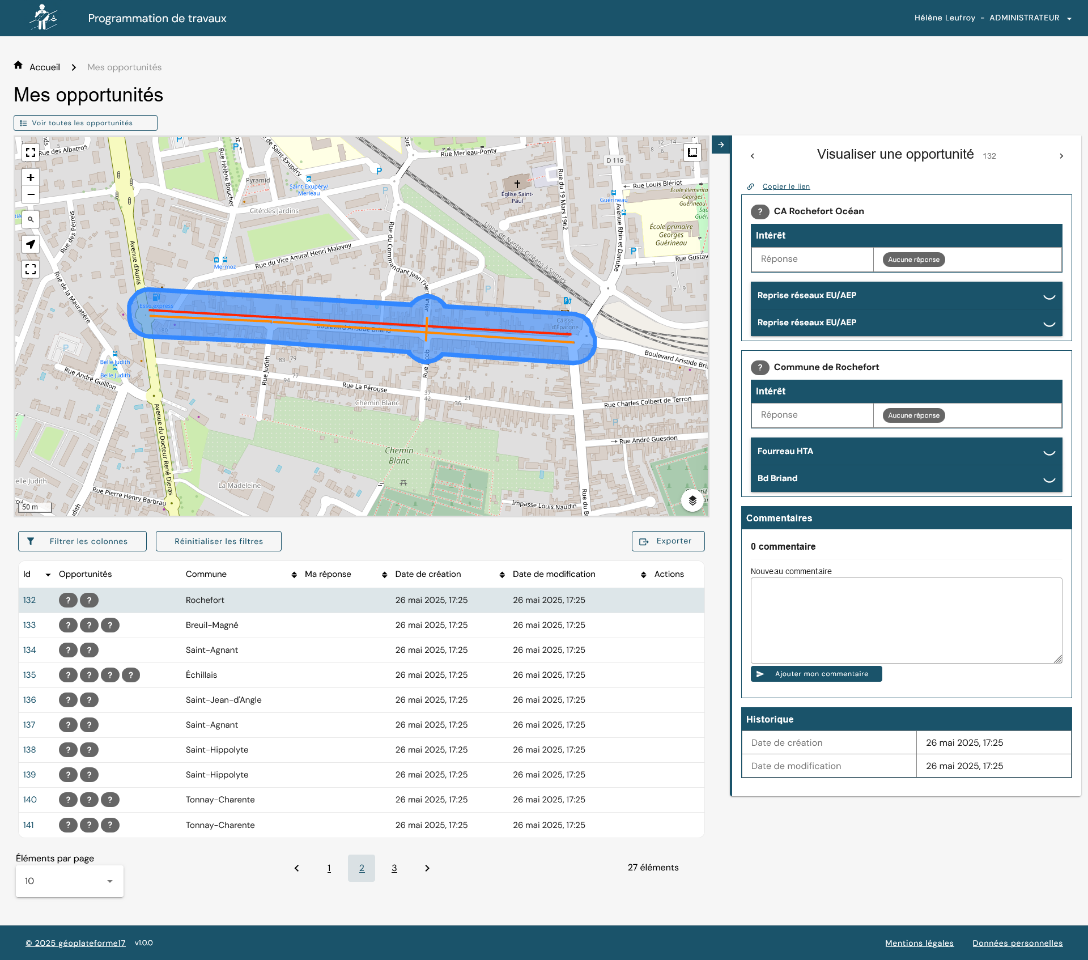Click inside the Nouveau commentaire text area
The width and height of the screenshot is (1088, 960).
tap(906, 620)
